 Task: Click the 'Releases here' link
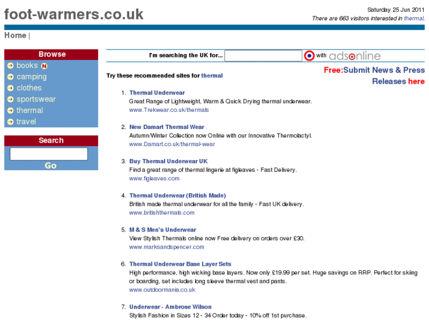398,81
